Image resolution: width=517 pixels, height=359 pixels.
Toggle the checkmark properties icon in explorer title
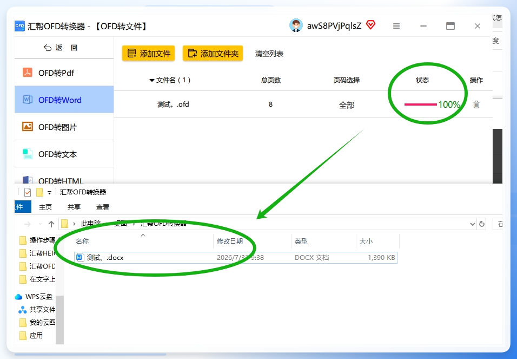coord(28,192)
